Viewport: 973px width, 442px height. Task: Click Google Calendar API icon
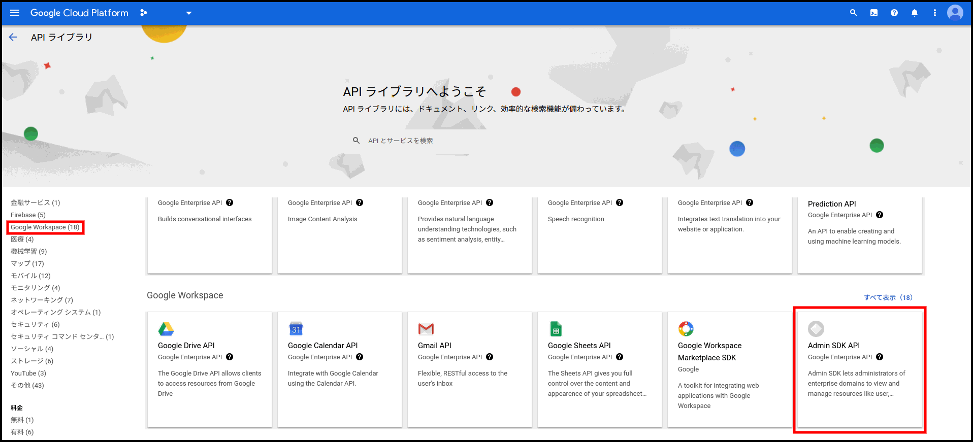pos(296,329)
